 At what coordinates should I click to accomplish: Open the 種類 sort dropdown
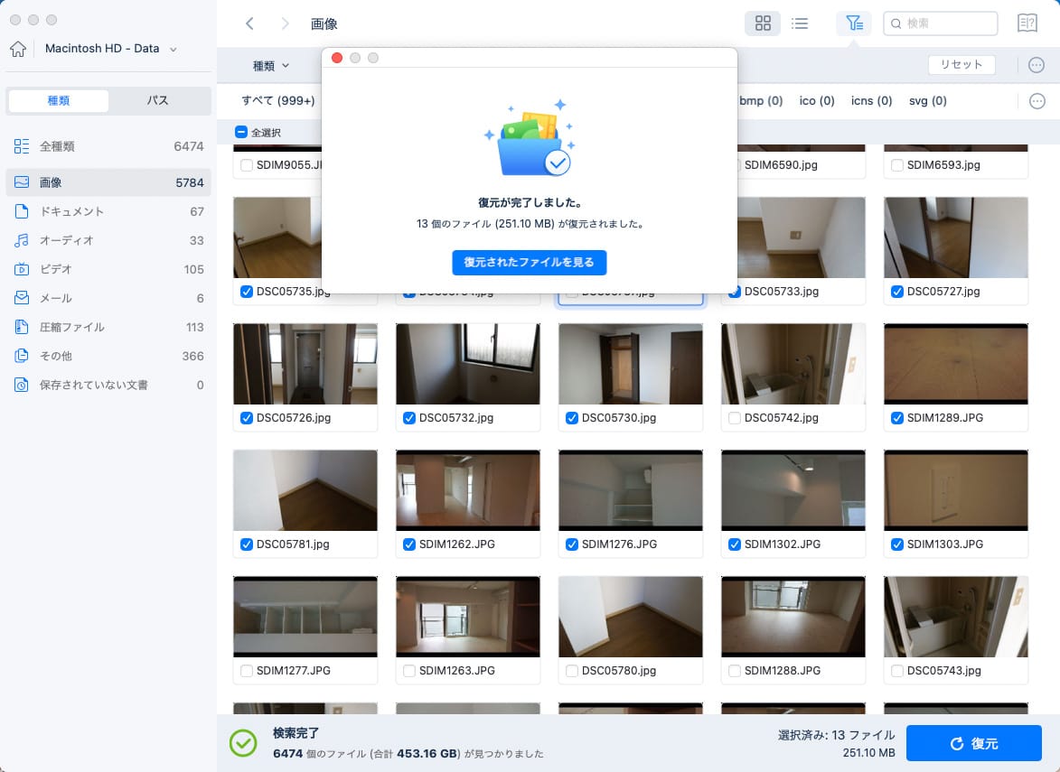(x=269, y=65)
